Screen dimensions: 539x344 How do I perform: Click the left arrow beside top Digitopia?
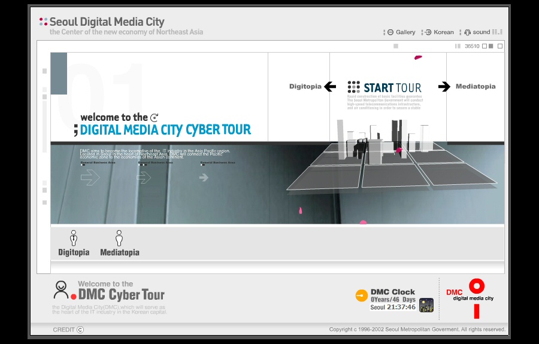pyautogui.click(x=330, y=87)
